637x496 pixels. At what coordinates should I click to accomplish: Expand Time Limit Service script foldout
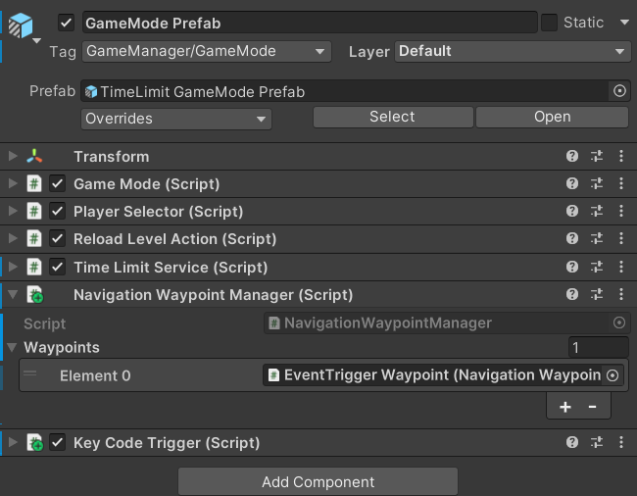13,267
